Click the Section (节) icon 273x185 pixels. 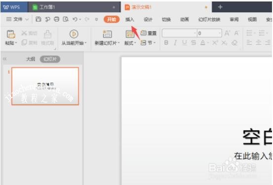tap(143, 42)
